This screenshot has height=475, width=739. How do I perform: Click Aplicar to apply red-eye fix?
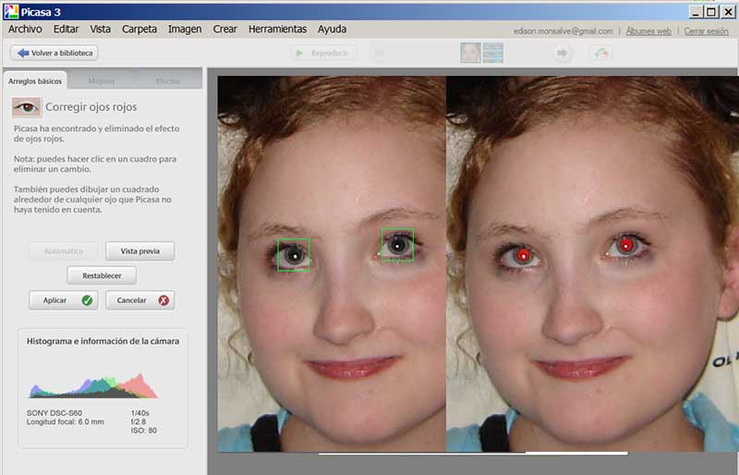pos(62,300)
